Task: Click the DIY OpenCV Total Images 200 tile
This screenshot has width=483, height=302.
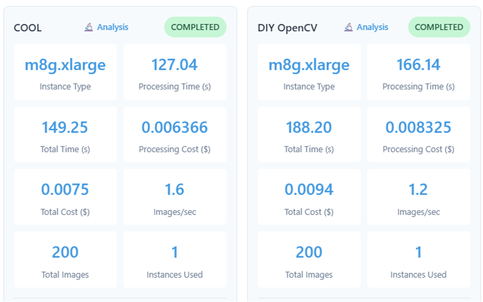Action: pyautogui.click(x=309, y=259)
